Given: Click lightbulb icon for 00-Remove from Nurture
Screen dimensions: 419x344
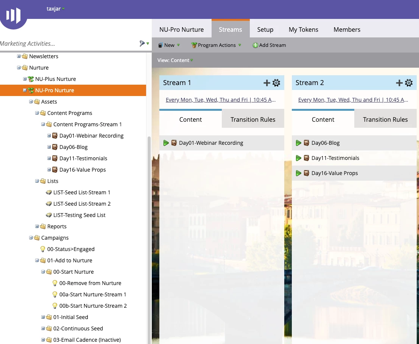Looking at the screenshot, I should [55, 283].
